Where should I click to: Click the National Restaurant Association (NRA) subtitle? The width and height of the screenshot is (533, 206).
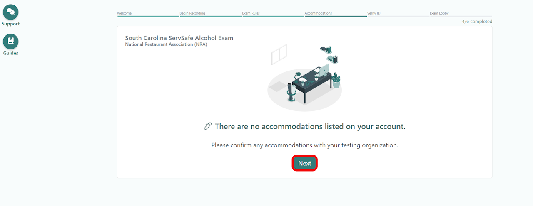tap(166, 44)
